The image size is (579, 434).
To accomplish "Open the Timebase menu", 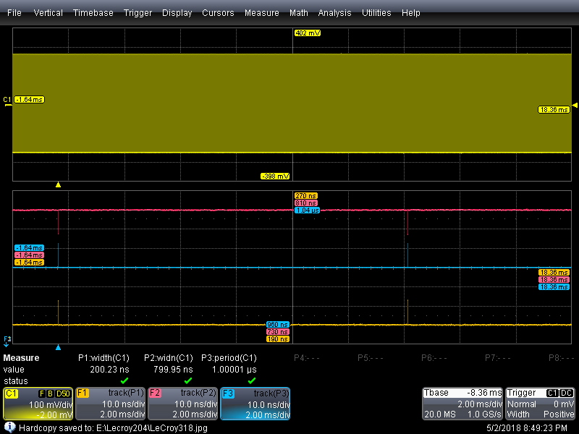I will (x=93, y=13).
